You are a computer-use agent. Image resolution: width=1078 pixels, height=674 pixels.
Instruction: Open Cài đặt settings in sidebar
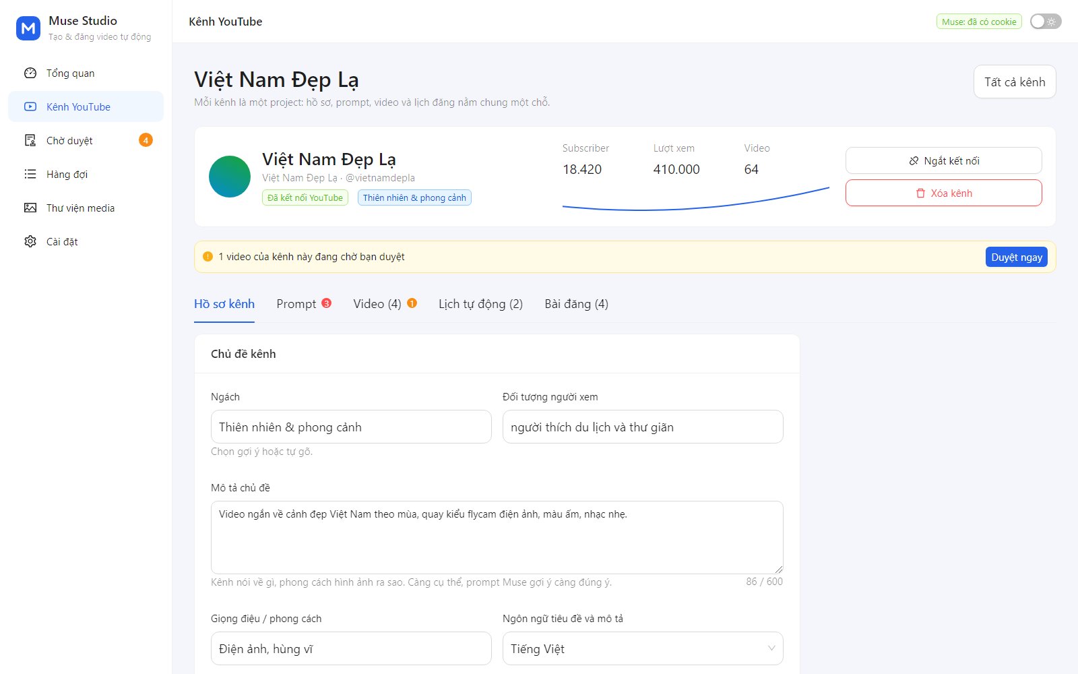pyautogui.click(x=86, y=241)
